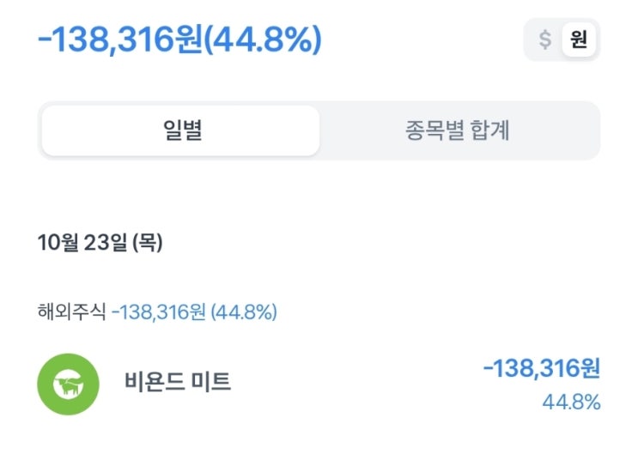Click the (목) weekday label
The width and height of the screenshot is (638, 466).
(x=147, y=243)
